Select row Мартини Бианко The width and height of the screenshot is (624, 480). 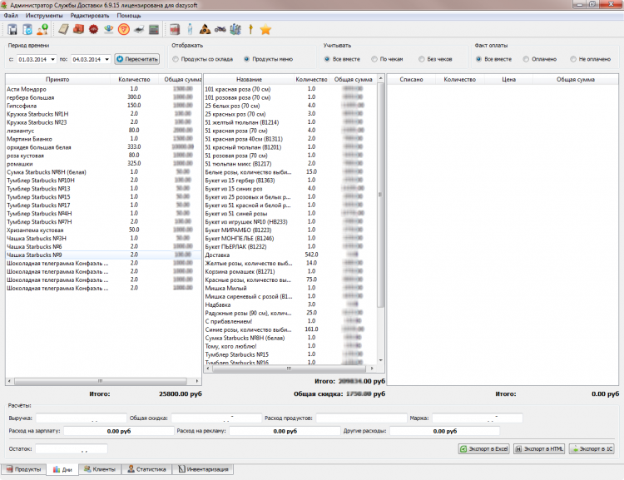click(103, 139)
